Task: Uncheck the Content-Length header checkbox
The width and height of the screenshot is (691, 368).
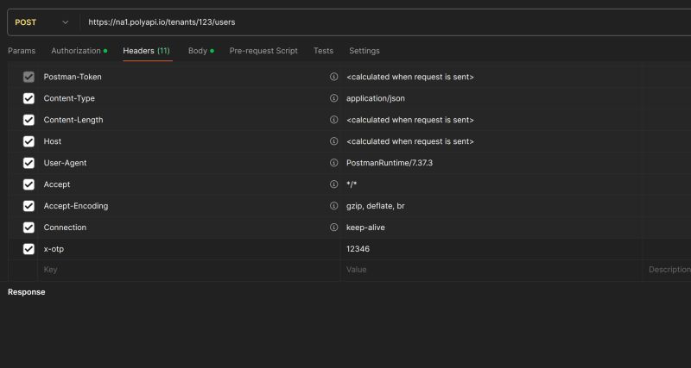Action: click(29, 120)
